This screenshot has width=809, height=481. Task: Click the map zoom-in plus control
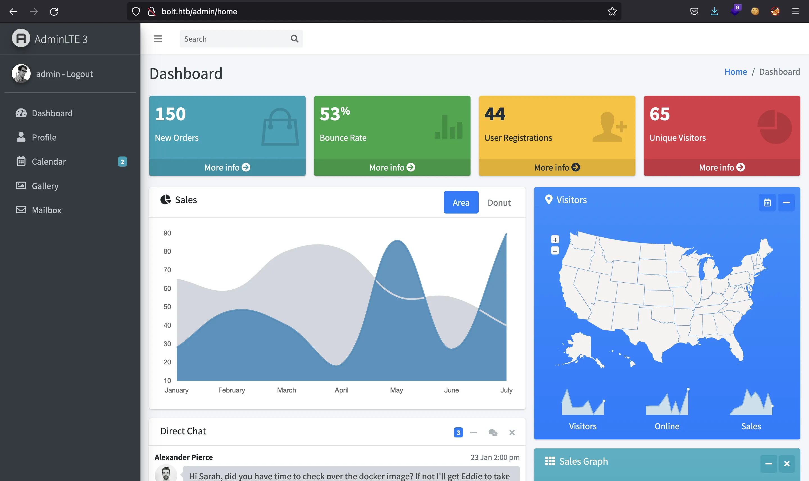[555, 239]
